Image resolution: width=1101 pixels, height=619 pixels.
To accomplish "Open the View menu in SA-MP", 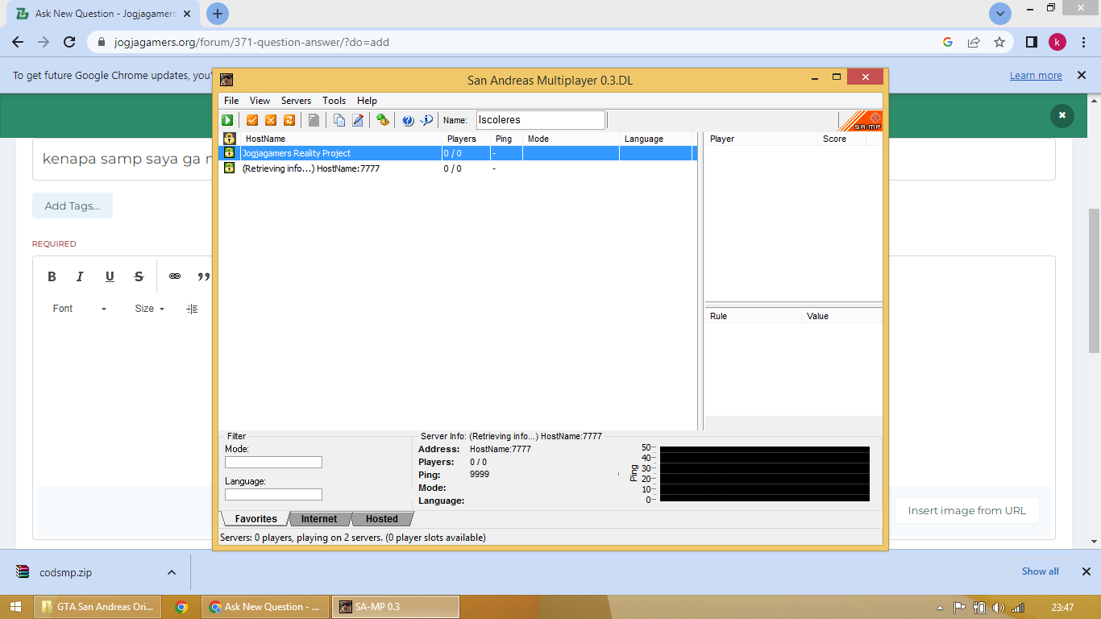I will [260, 101].
